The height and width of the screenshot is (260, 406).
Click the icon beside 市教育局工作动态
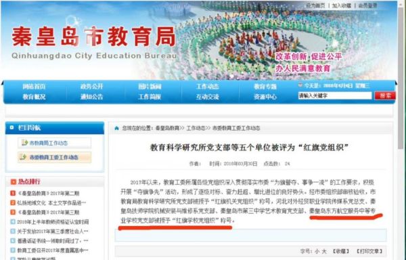pos(24,143)
